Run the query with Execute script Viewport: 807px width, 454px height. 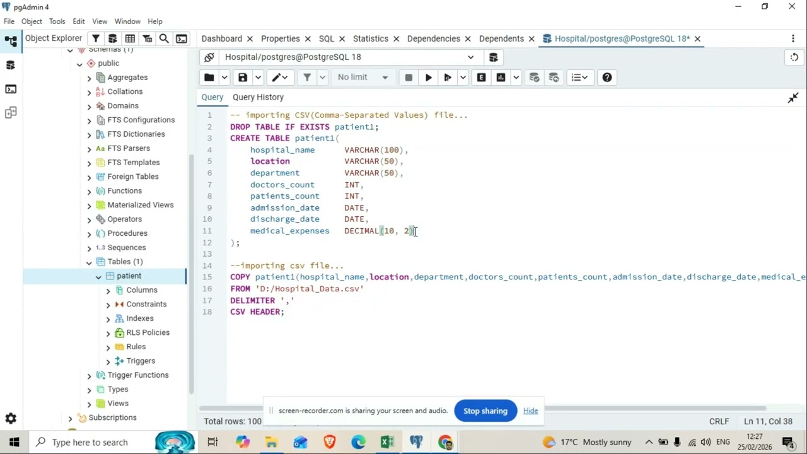pyautogui.click(x=429, y=78)
